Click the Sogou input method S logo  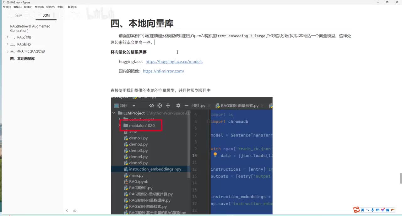tap(356, 210)
